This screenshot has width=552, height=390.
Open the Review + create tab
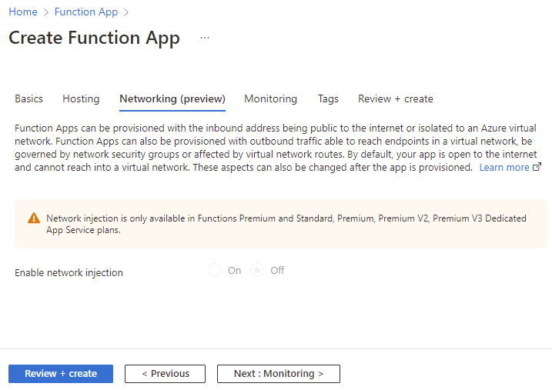pyautogui.click(x=396, y=98)
